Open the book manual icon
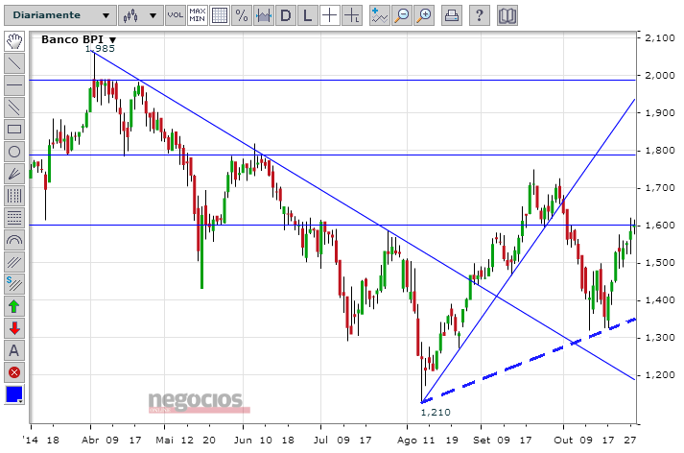The height and width of the screenshot is (453, 684). tap(507, 15)
